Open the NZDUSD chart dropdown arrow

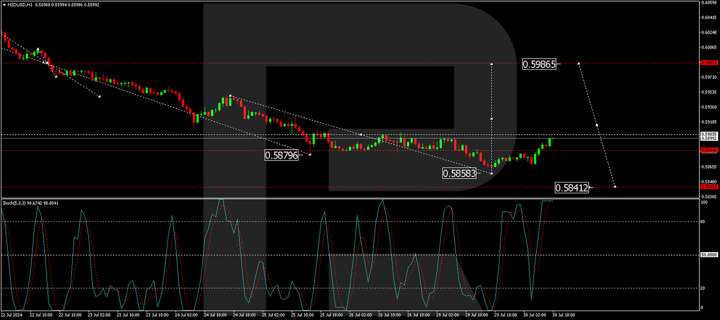click(x=4, y=4)
